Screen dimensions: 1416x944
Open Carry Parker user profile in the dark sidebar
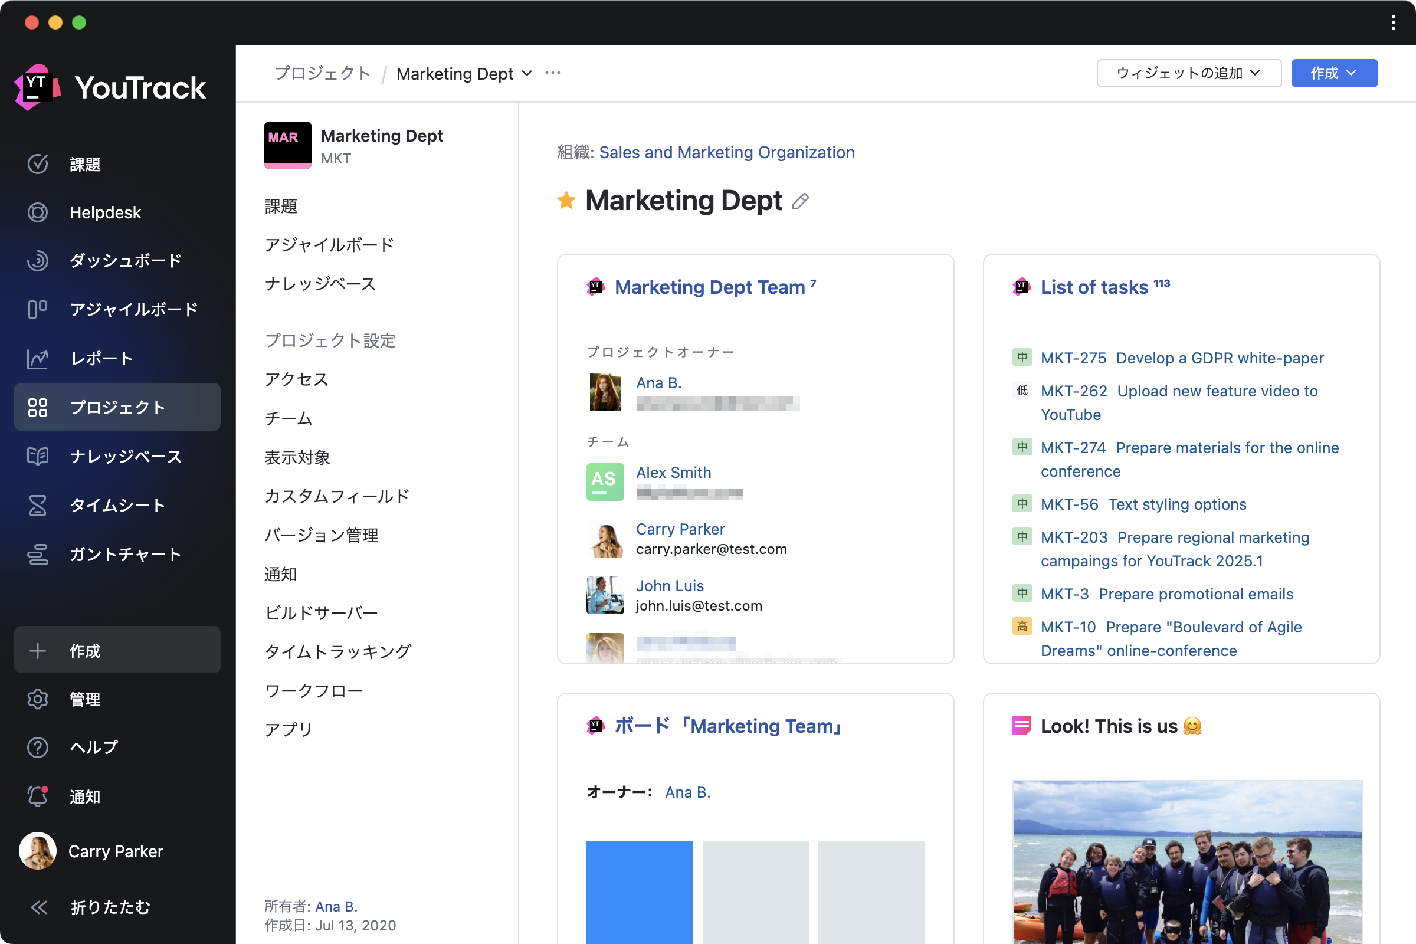(91, 851)
